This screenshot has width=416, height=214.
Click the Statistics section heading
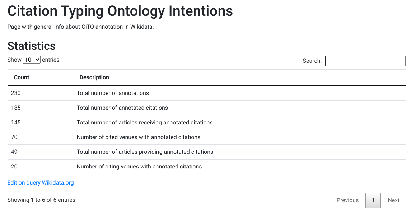click(x=32, y=46)
